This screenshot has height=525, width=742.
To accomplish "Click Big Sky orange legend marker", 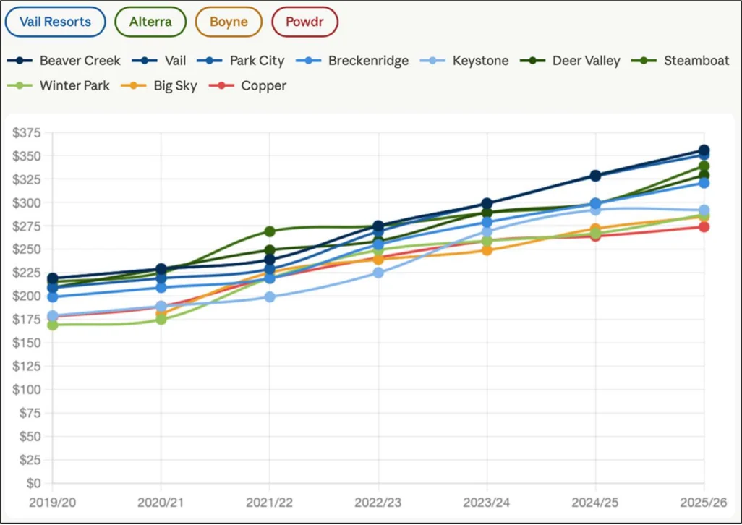I will (134, 85).
